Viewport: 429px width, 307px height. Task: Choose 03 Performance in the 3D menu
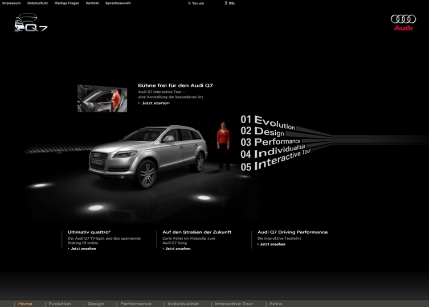point(270,142)
